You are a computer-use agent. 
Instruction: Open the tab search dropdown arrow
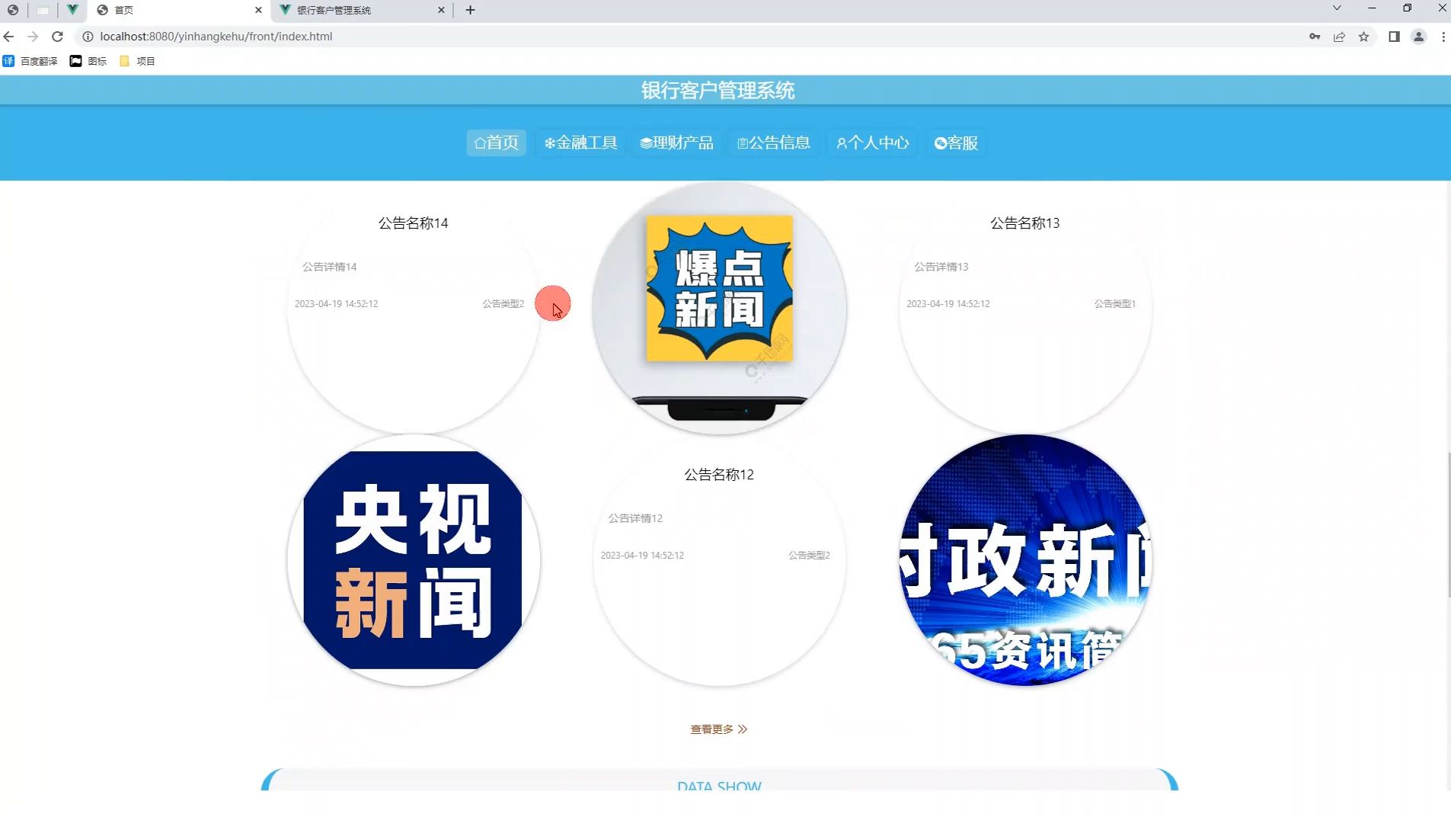tap(1336, 8)
